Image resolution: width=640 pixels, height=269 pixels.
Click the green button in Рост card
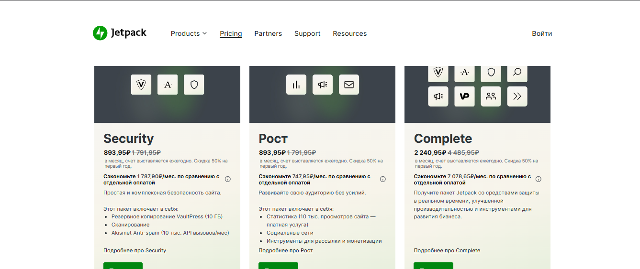pyautogui.click(x=278, y=266)
